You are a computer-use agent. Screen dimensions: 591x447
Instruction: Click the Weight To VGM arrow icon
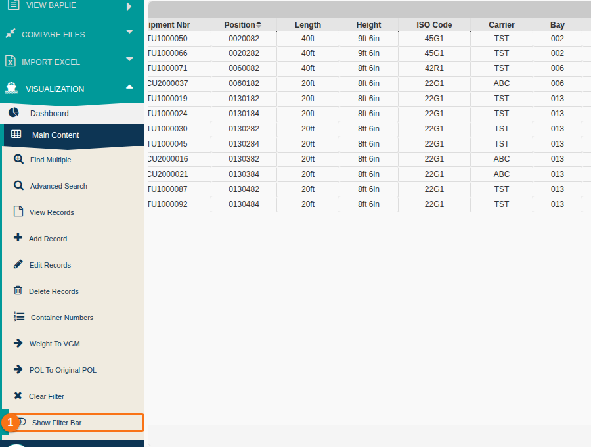coord(18,343)
